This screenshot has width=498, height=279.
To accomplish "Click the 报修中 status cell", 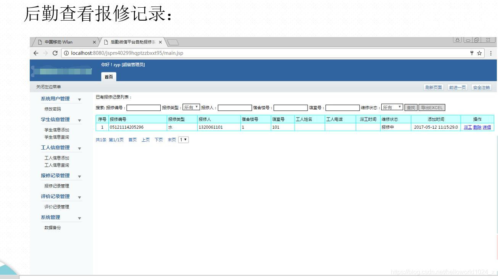I will [x=395, y=127].
